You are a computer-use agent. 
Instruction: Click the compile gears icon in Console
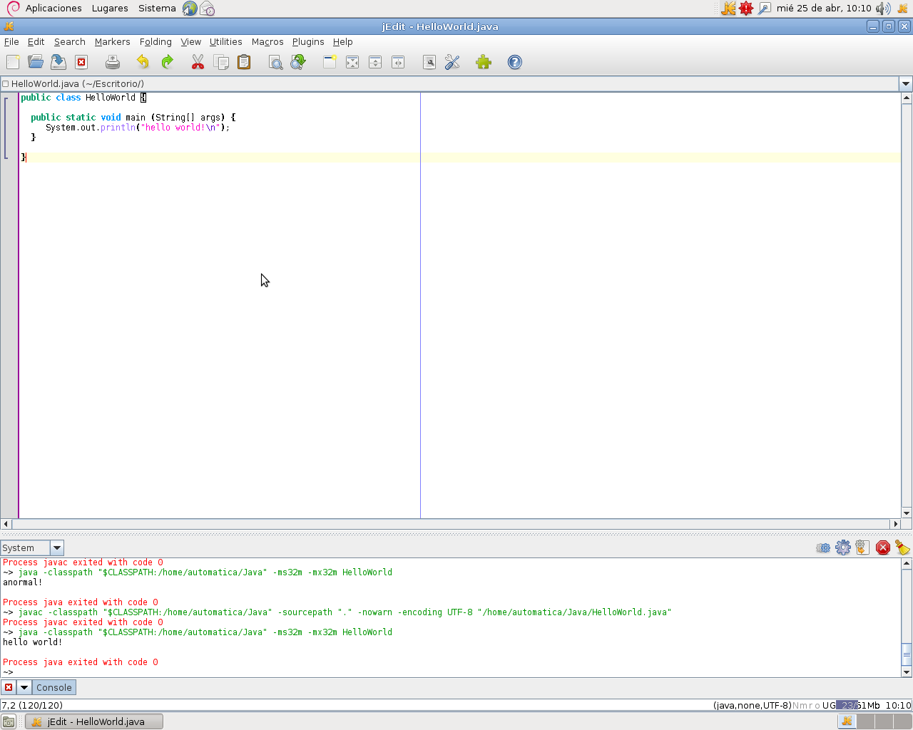tap(823, 547)
